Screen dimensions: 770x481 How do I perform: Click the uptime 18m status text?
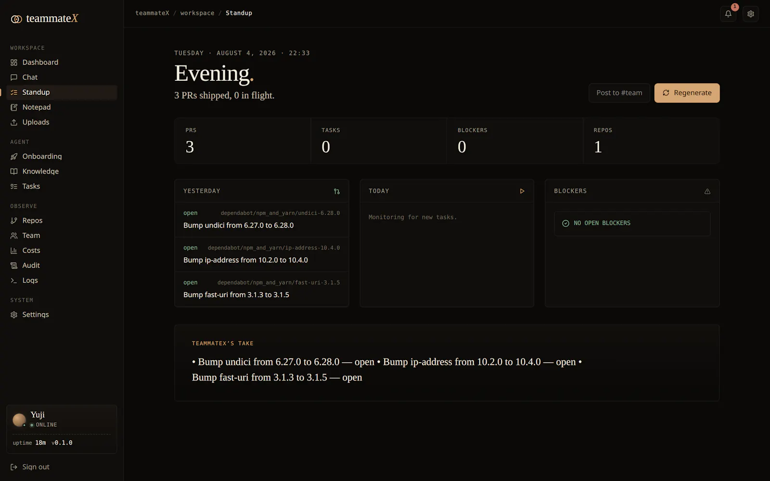tap(29, 443)
